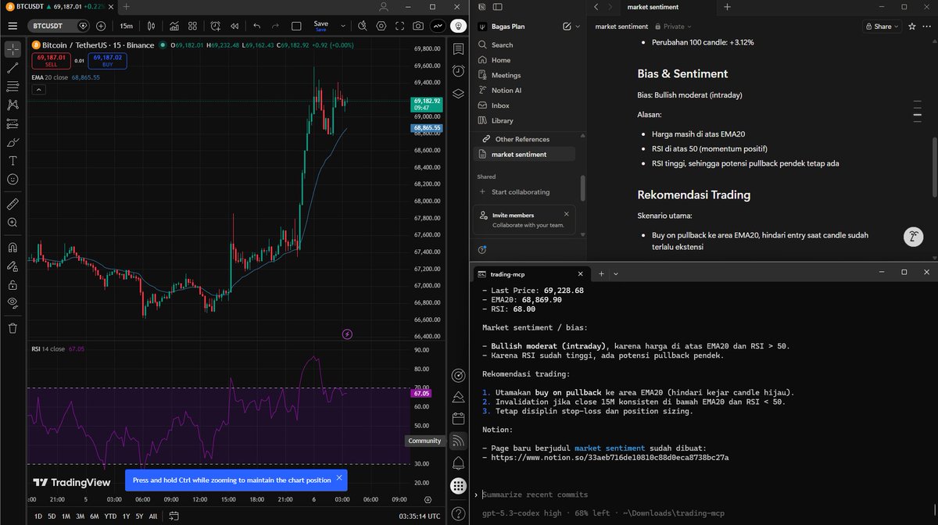Close the Invite members card
This screenshot has height=525, width=938.
pos(566,214)
